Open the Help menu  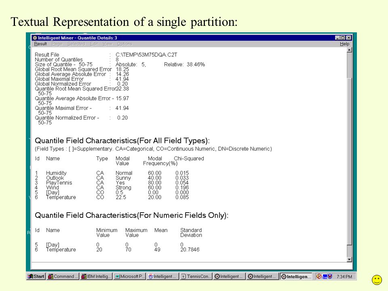(x=344, y=44)
